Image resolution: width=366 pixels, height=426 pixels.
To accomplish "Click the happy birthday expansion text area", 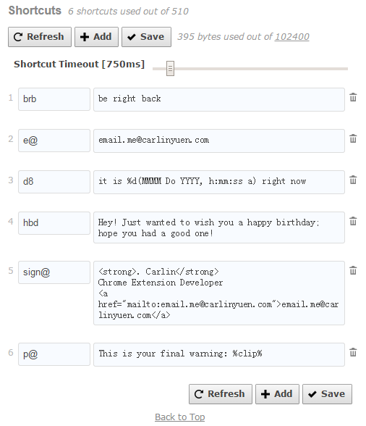I will 219,227.
